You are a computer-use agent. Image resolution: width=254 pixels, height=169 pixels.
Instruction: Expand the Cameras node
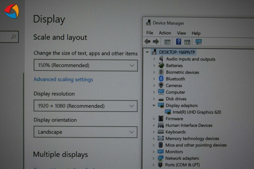coord(154,85)
